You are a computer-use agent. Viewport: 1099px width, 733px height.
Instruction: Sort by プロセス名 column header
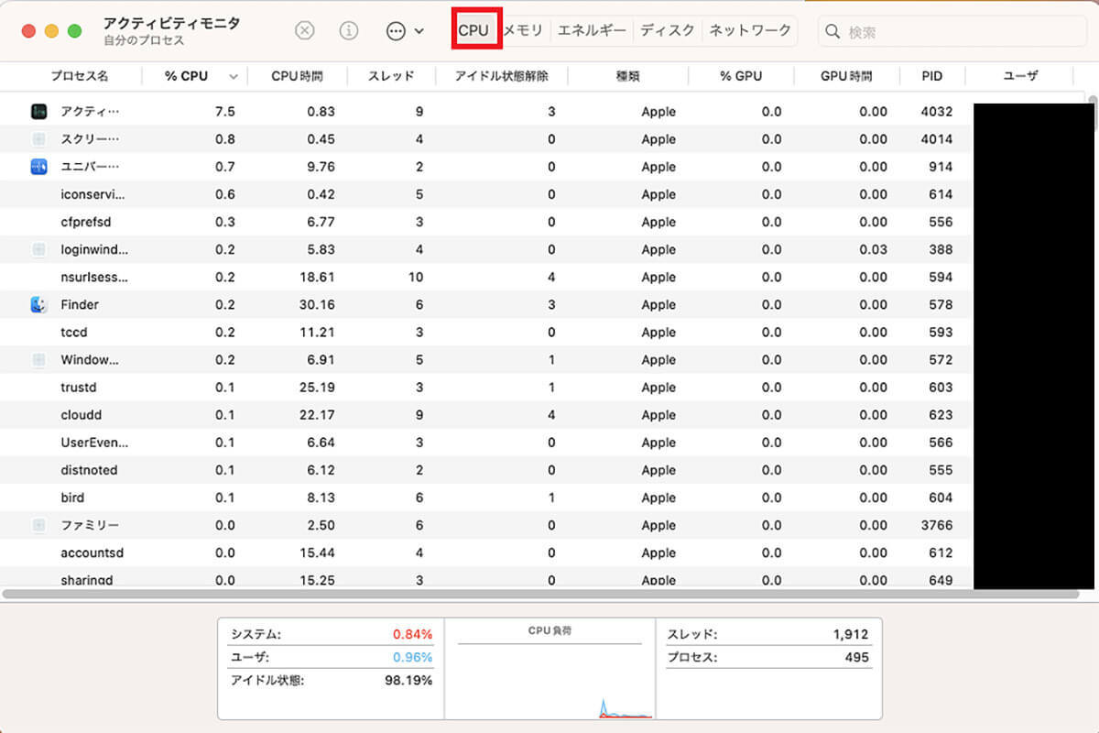click(79, 76)
